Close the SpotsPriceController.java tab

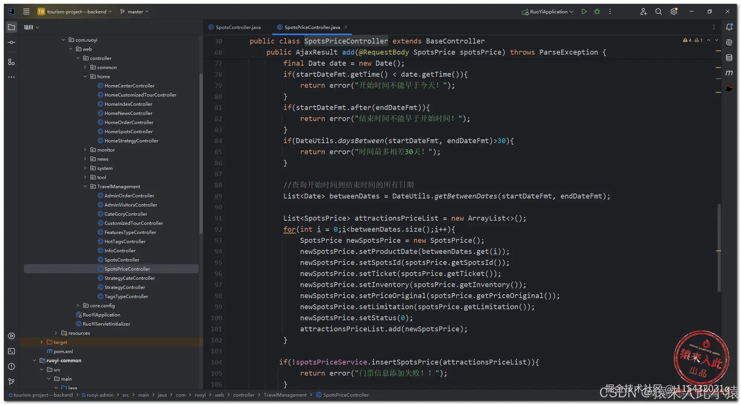(x=346, y=27)
